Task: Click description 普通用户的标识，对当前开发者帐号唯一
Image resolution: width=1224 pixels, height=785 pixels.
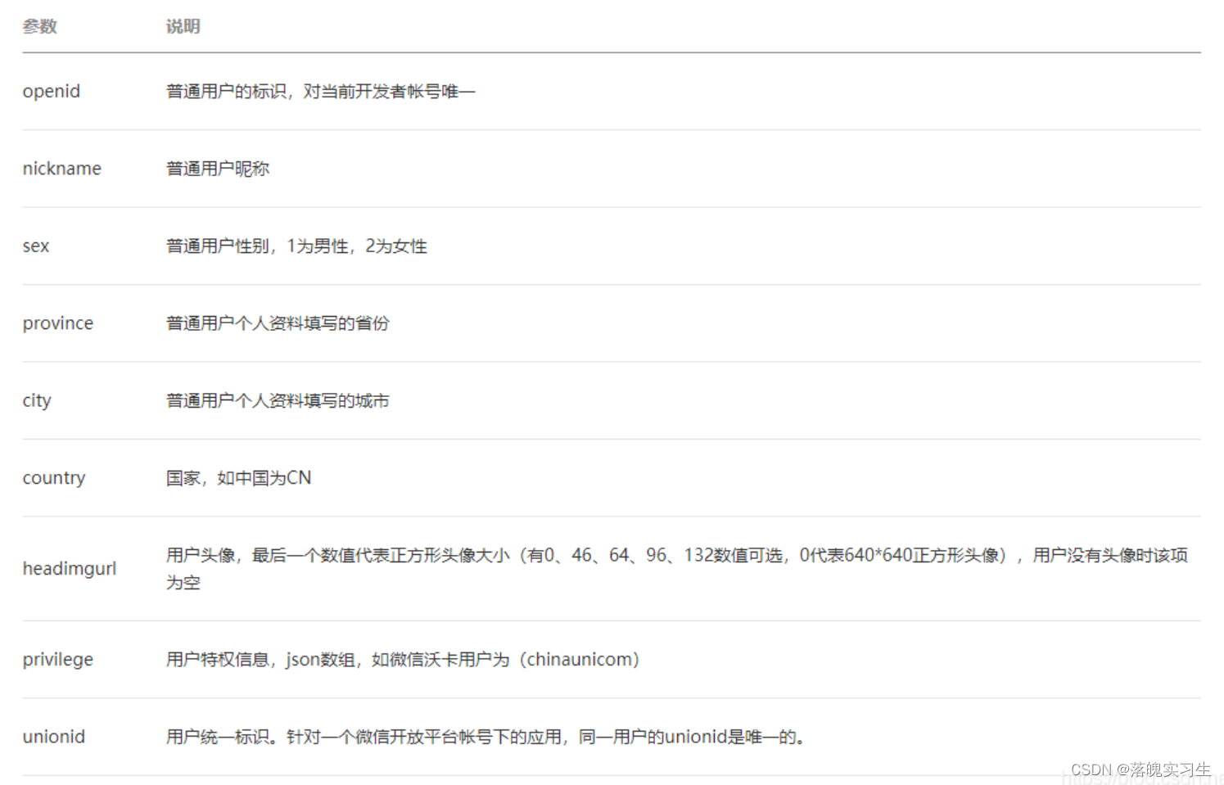Action: (x=320, y=91)
